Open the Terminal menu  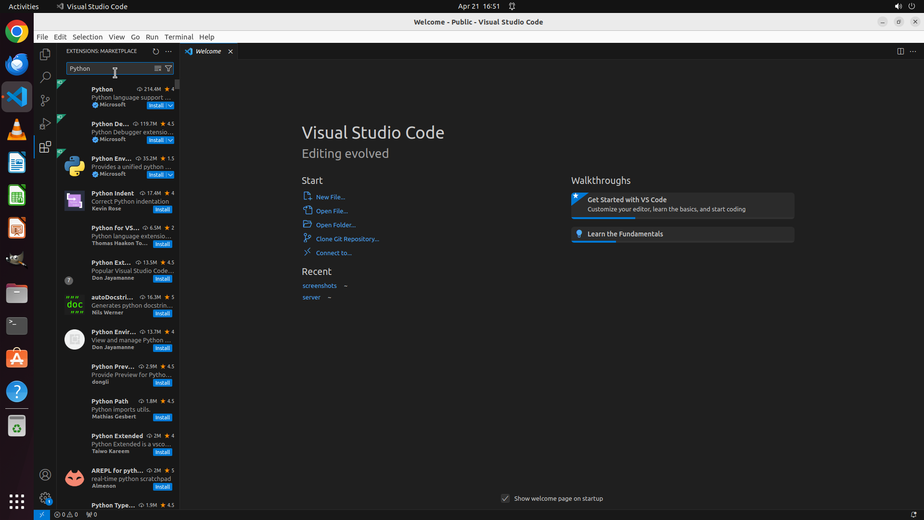179,37
